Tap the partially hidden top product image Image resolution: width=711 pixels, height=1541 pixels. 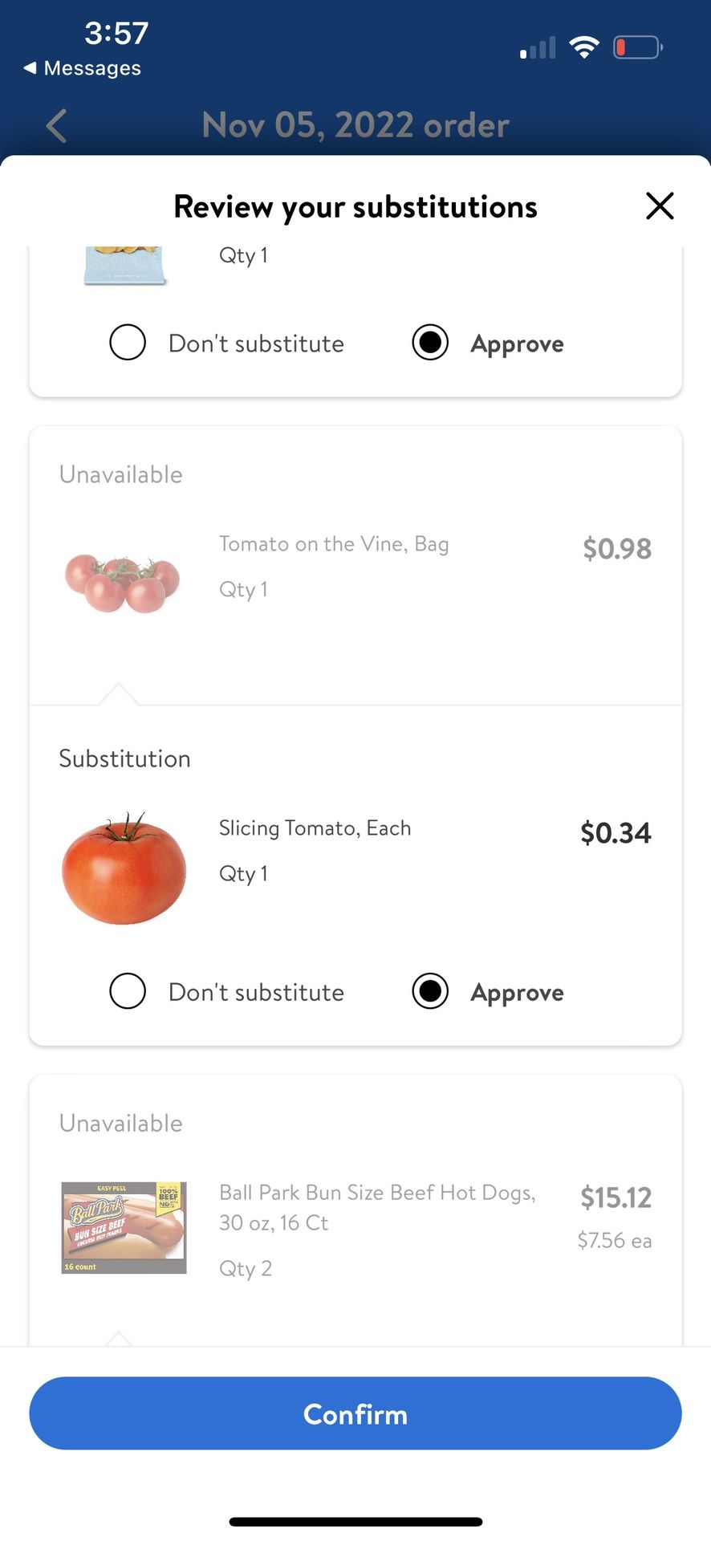tap(125, 266)
